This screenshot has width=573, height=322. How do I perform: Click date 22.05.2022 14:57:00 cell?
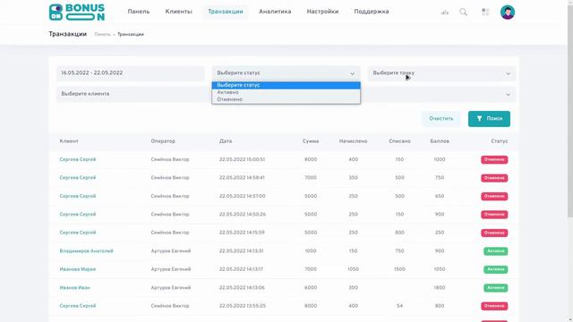(x=243, y=196)
